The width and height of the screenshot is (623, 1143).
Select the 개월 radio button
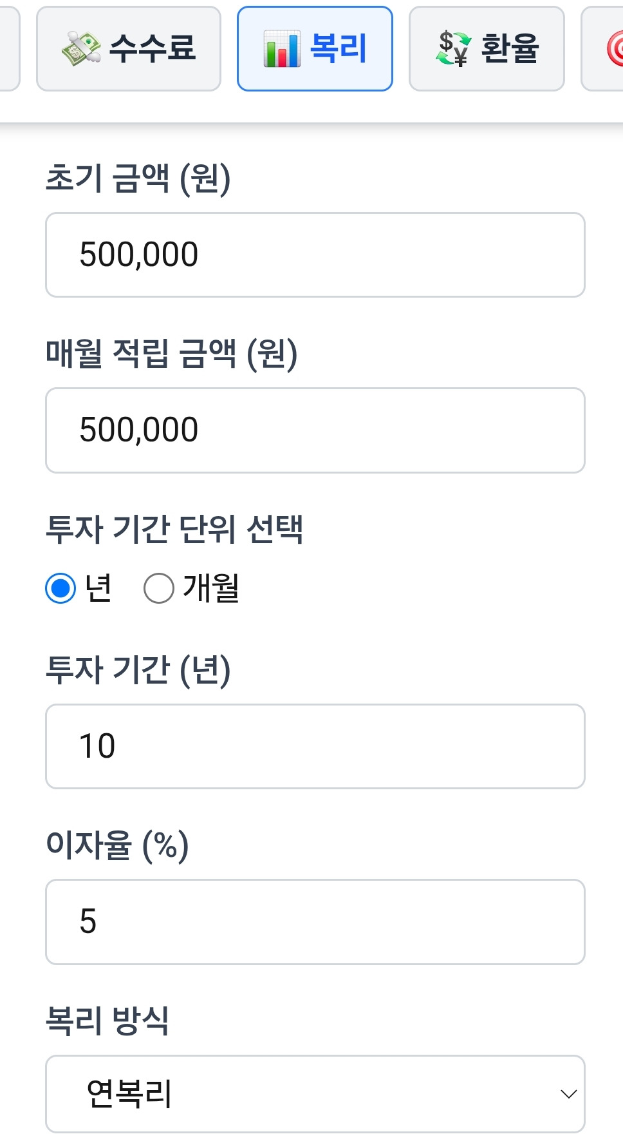(x=159, y=588)
